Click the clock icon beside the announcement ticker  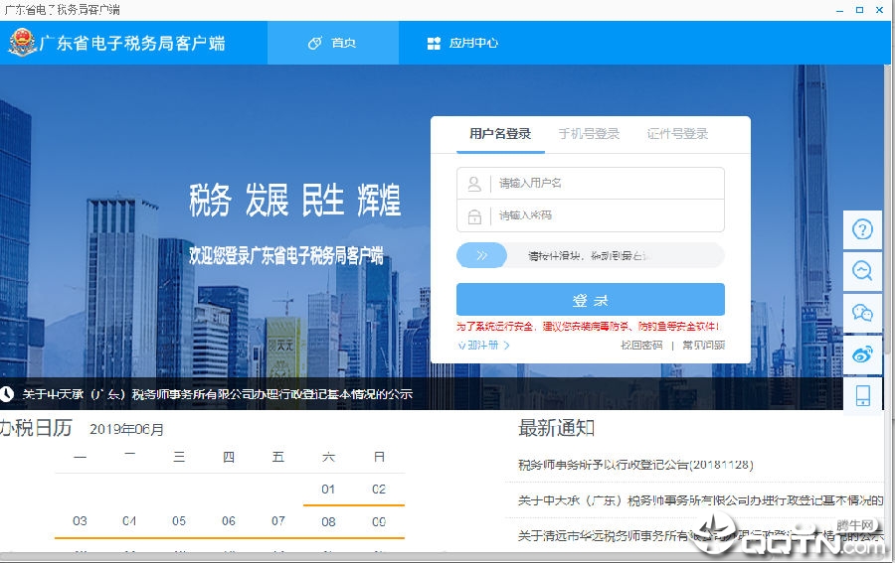[7, 394]
